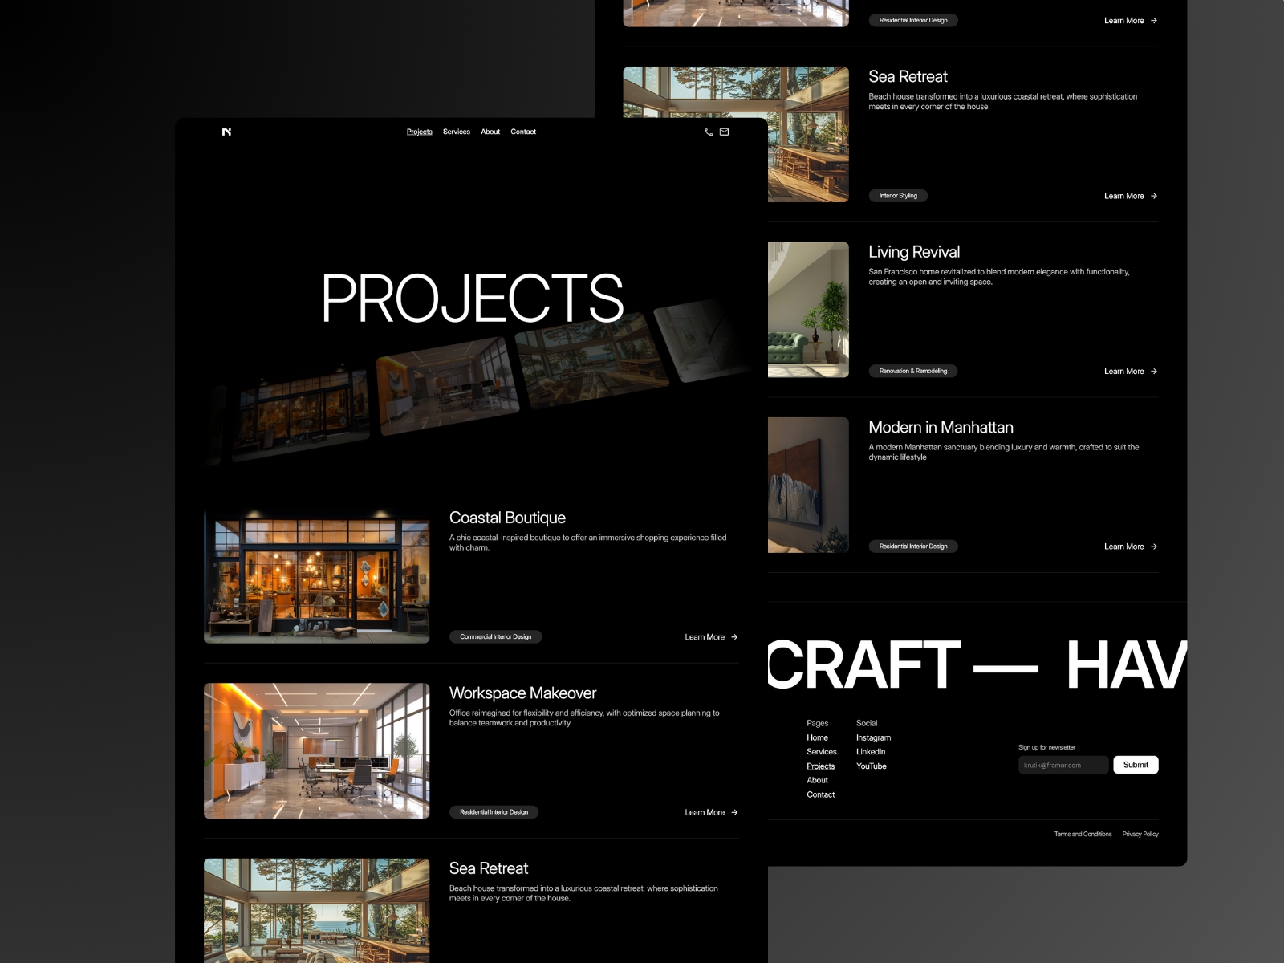Click the phone icon in the header
This screenshot has height=963, width=1284.
(x=707, y=132)
